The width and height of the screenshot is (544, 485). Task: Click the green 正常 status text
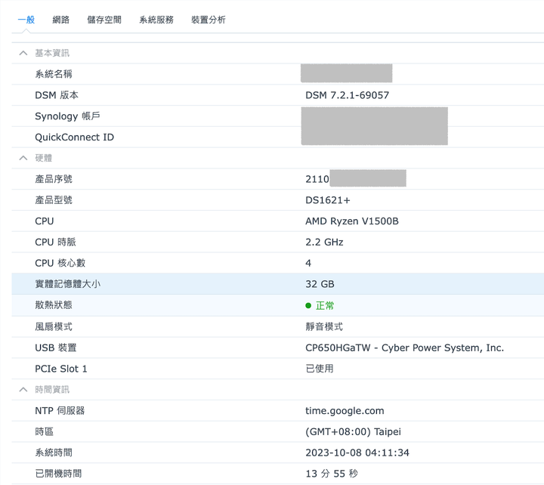325,306
